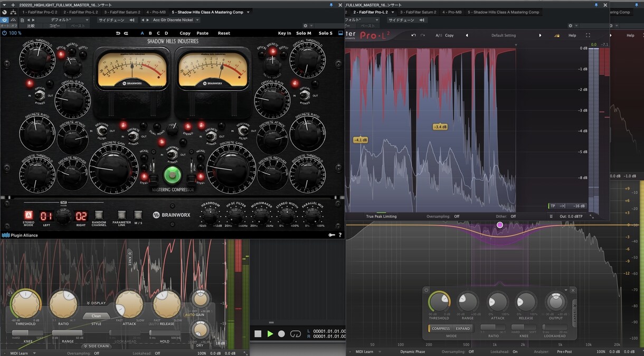Screen dimensions: 644x356
Task: Click Reset in Shadow Hills toolbar
Action: coord(224,33)
